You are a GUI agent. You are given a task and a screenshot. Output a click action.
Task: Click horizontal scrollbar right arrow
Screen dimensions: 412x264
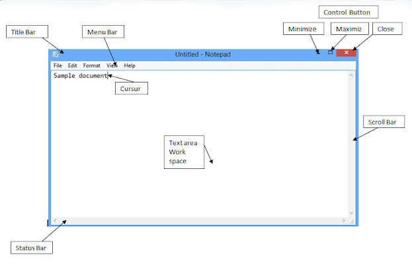point(344,220)
